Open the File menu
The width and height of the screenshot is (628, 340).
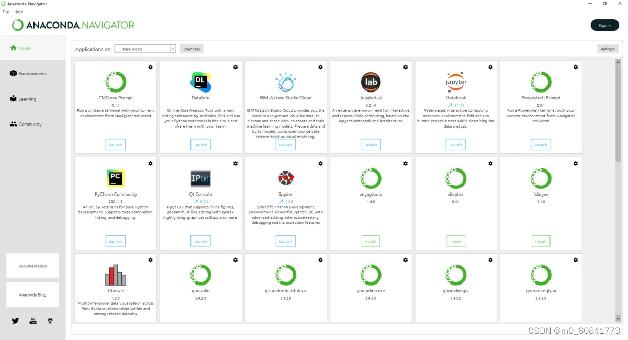(6, 12)
